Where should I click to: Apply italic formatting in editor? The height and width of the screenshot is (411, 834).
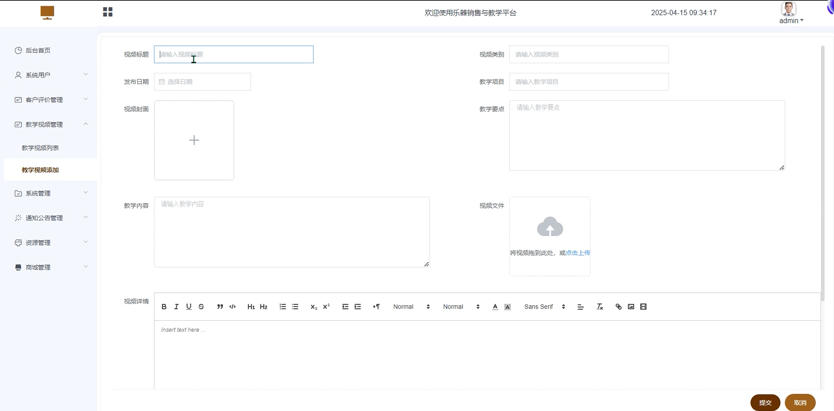176,307
